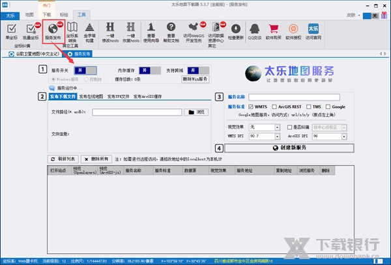The width and height of the screenshot is (391, 265).
Task: Open 查看帮助文档 help document icon
Action: pyautogui.click(x=172, y=31)
